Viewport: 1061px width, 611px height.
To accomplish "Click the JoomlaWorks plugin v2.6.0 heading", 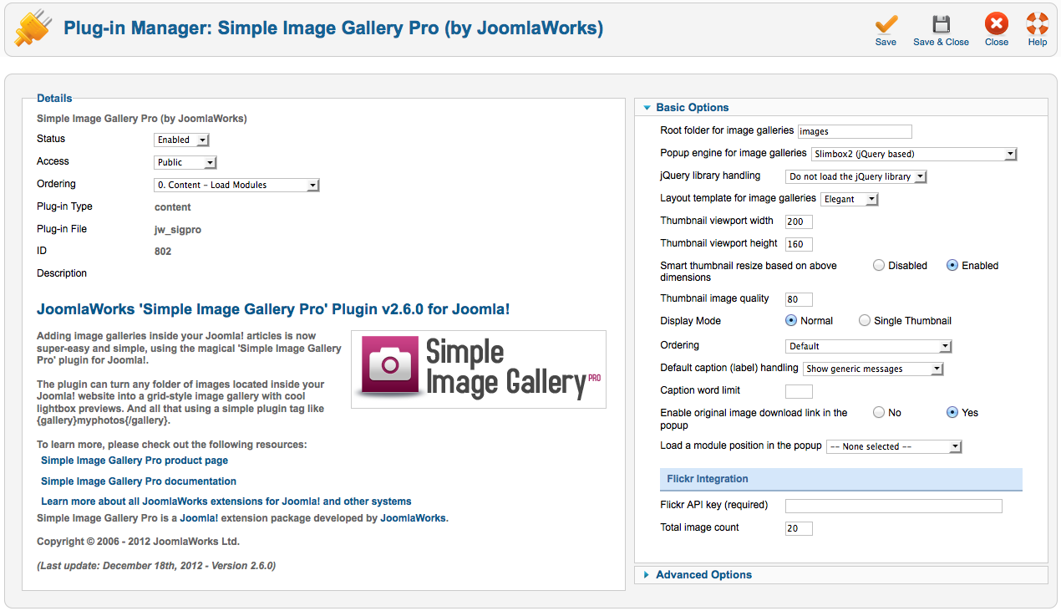I will (273, 309).
